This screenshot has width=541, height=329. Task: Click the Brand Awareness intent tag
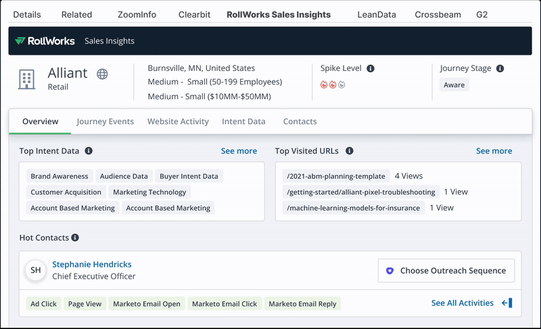coord(60,176)
